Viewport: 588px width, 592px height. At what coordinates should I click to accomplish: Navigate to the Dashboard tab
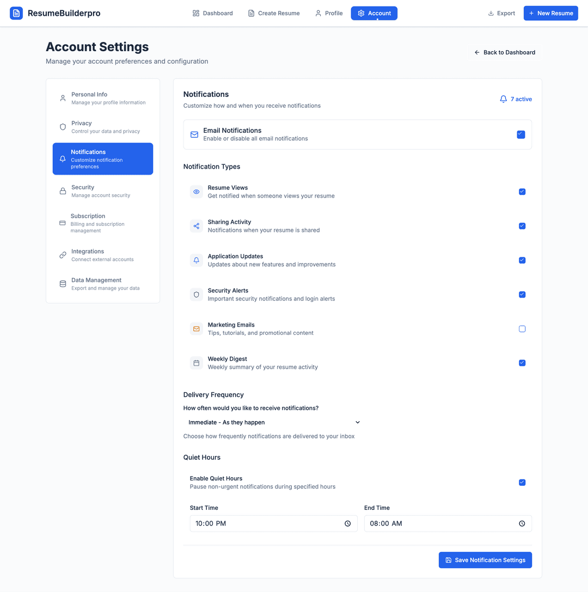pyautogui.click(x=212, y=13)
